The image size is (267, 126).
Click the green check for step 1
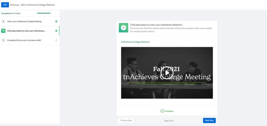coord(56,21)
